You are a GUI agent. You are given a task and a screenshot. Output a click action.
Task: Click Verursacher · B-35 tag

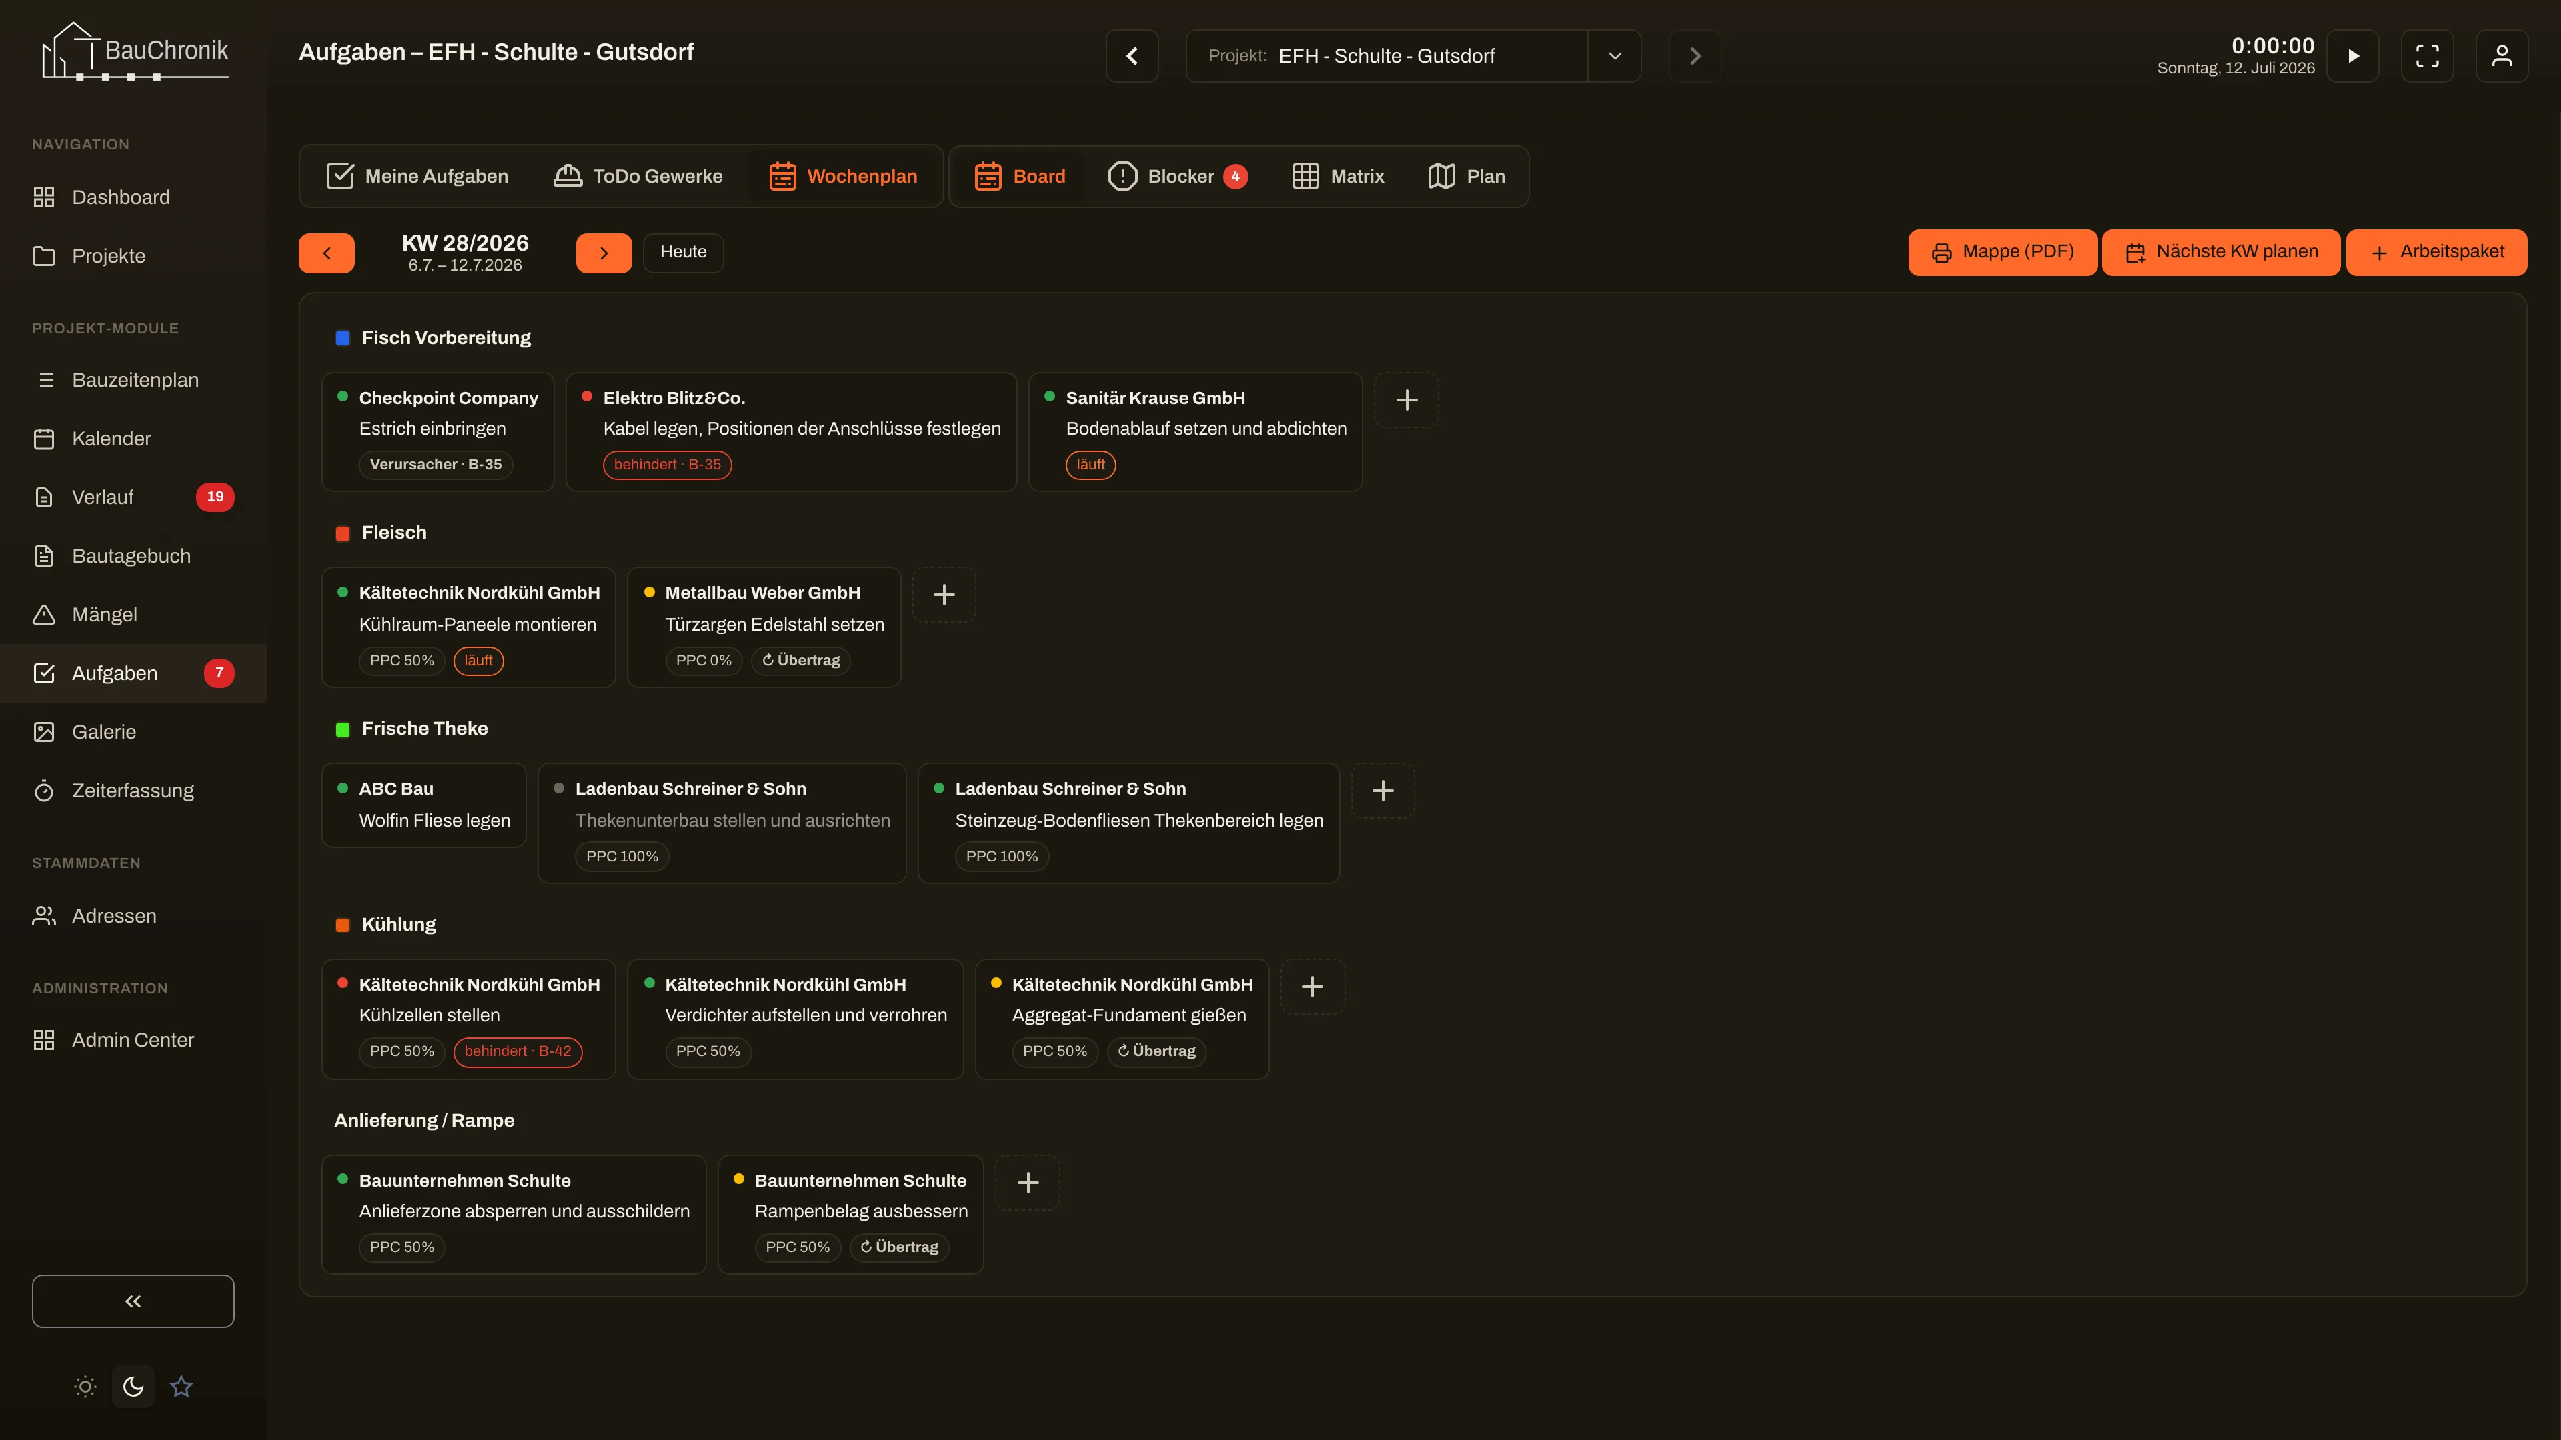click(436, 464)
